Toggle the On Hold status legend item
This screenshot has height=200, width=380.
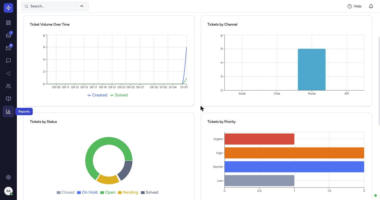tap(87, 192)
